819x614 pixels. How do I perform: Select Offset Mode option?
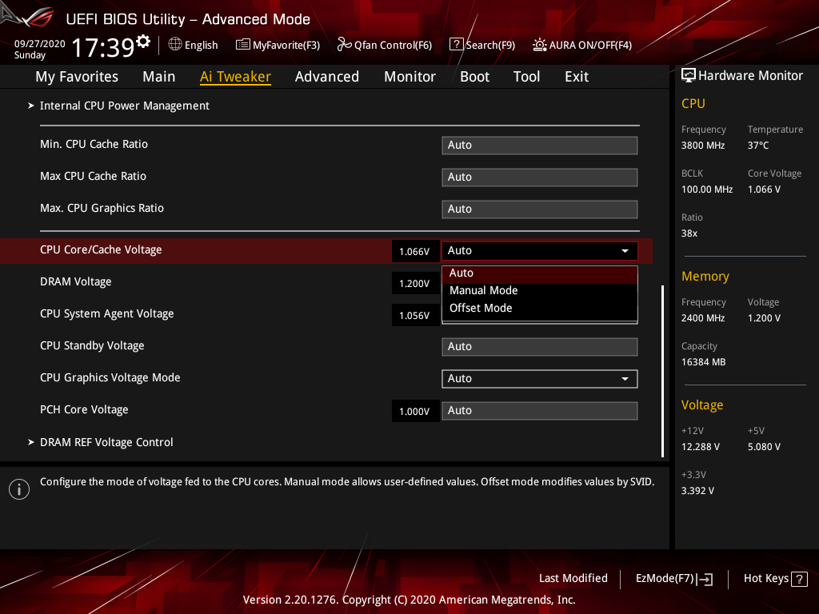click(x=540, y=308)
